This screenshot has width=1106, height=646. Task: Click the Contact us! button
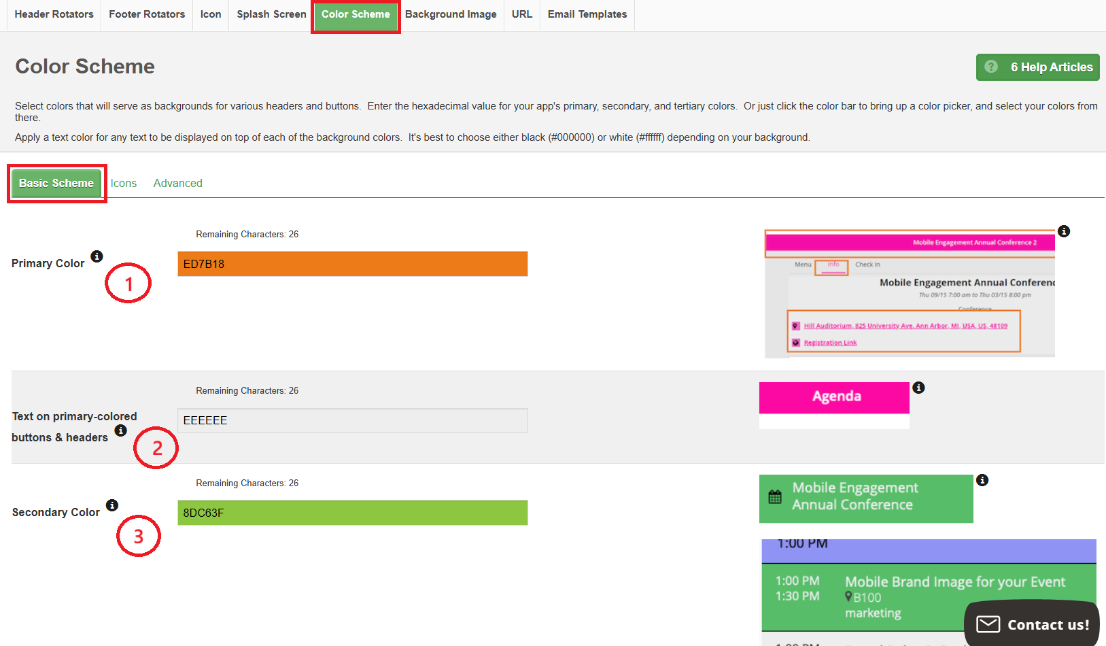click(x=1031, y=624)
